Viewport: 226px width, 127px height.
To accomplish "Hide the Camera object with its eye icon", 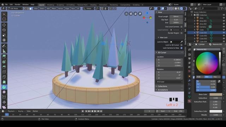I will (x=224, y=27).
